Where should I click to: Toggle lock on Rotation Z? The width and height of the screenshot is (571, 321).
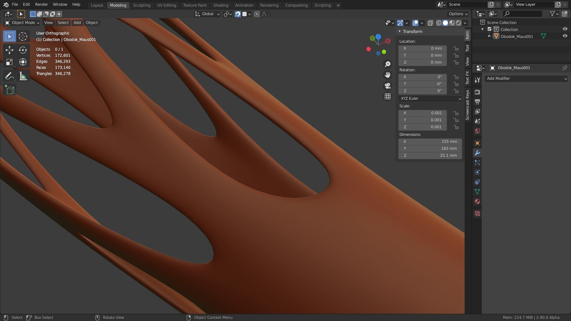tap(456, 91)
